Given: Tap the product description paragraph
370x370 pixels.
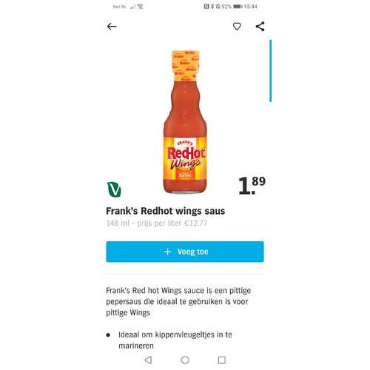Looking at the screenshot, I should pos(178,301).
